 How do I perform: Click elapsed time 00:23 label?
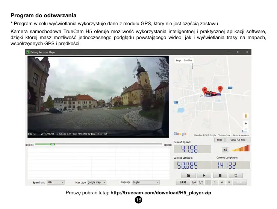coord(29,145)
